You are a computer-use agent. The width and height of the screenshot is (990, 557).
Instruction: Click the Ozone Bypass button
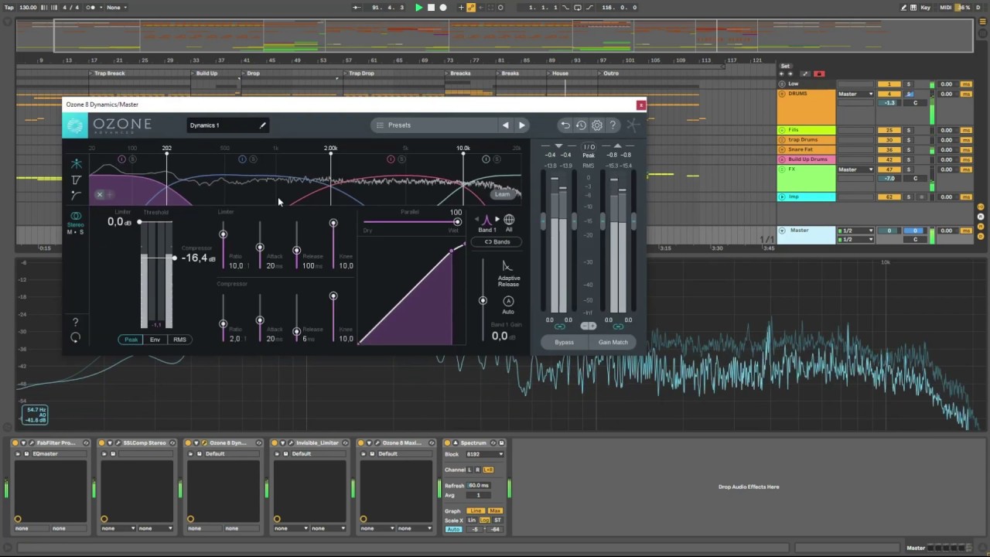[x=564, y=342]
